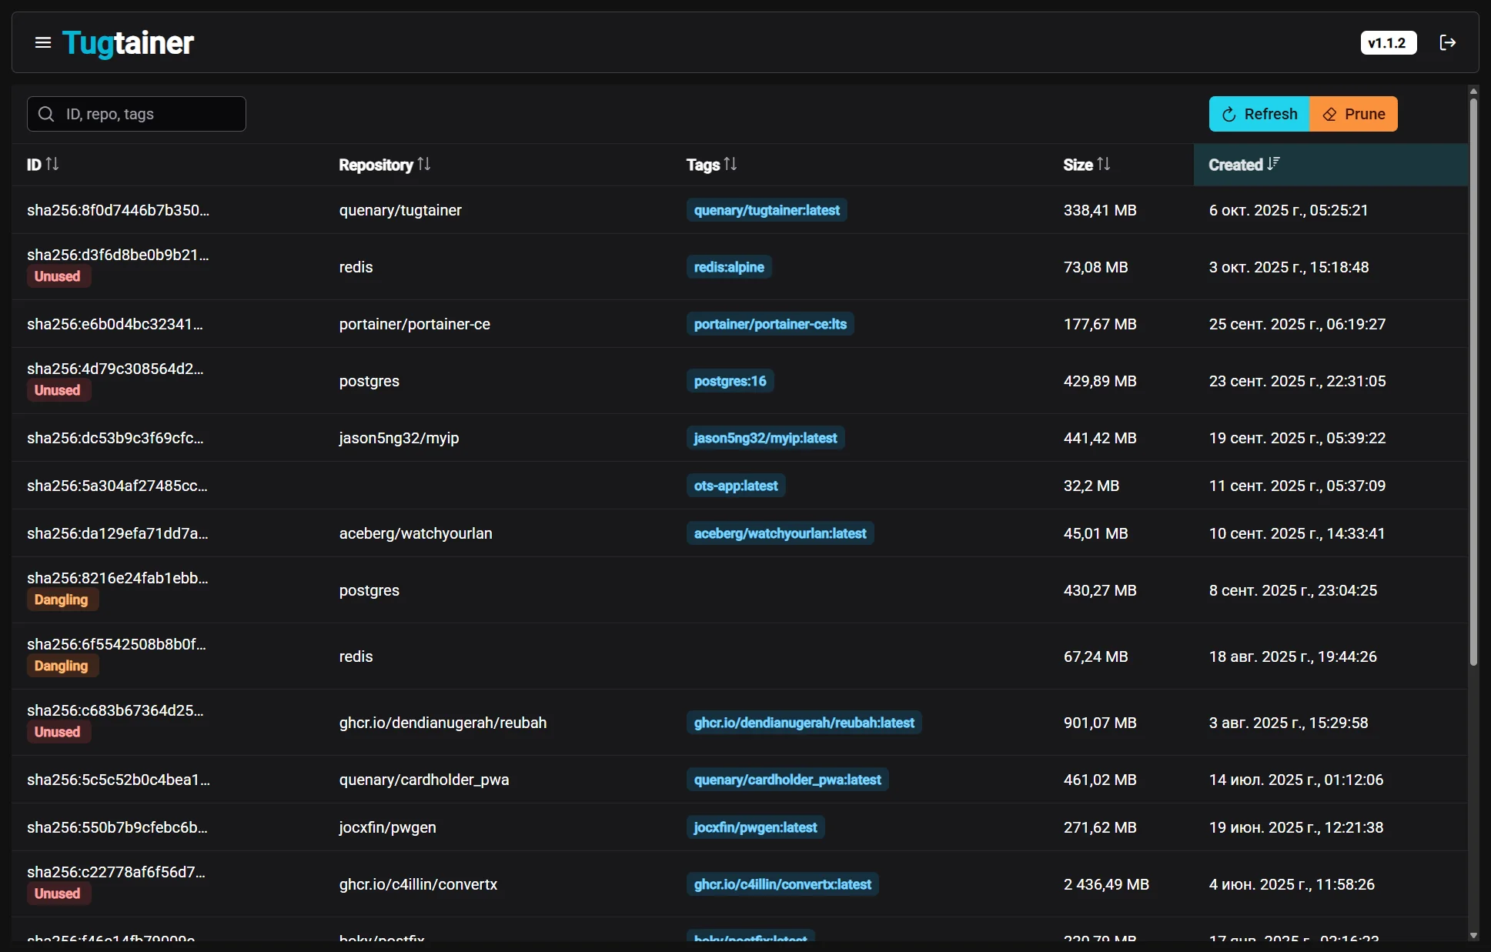This screenshot has width=1491, height=952.
Task: Click the sort icon on the Tags column
Action: click(x=730, y=163)
